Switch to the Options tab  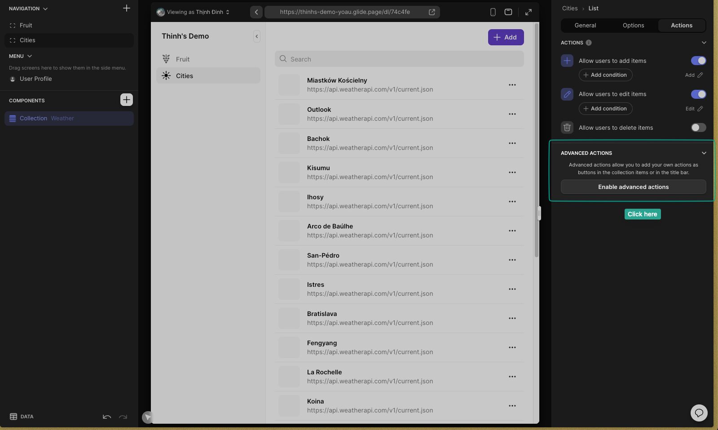click(x=633, y=26)
